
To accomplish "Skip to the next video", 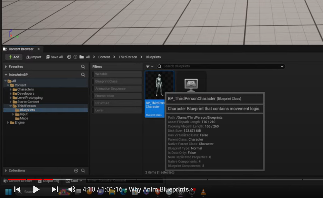I will [55, 189].
